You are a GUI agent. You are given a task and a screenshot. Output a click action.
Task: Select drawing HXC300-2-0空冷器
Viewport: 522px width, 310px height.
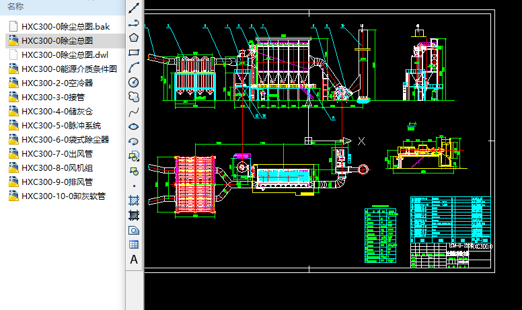tap(57, 83)
